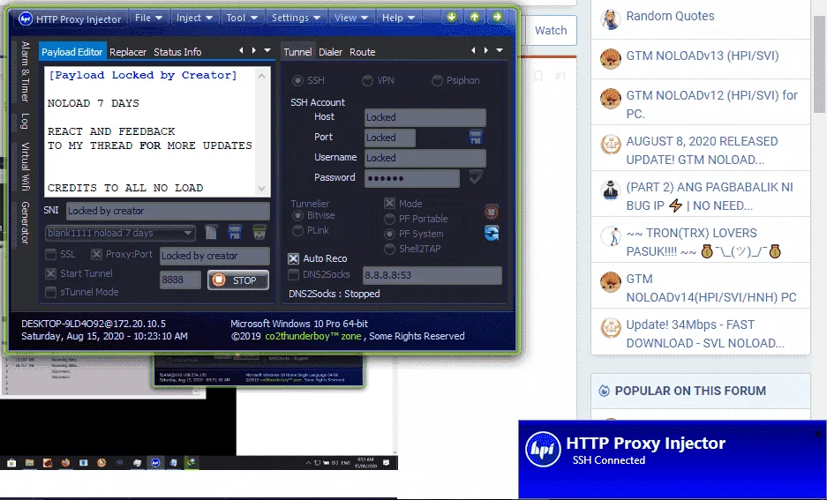Viewport: 827px width, 500px height.
Task: Select PLink tunnelier radio button
Action: coord(298,230)
